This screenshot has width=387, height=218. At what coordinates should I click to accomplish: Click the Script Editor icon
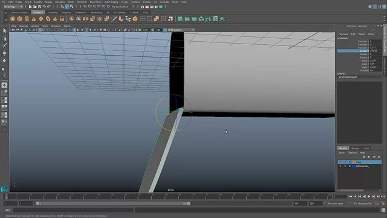tap(383, 210)
